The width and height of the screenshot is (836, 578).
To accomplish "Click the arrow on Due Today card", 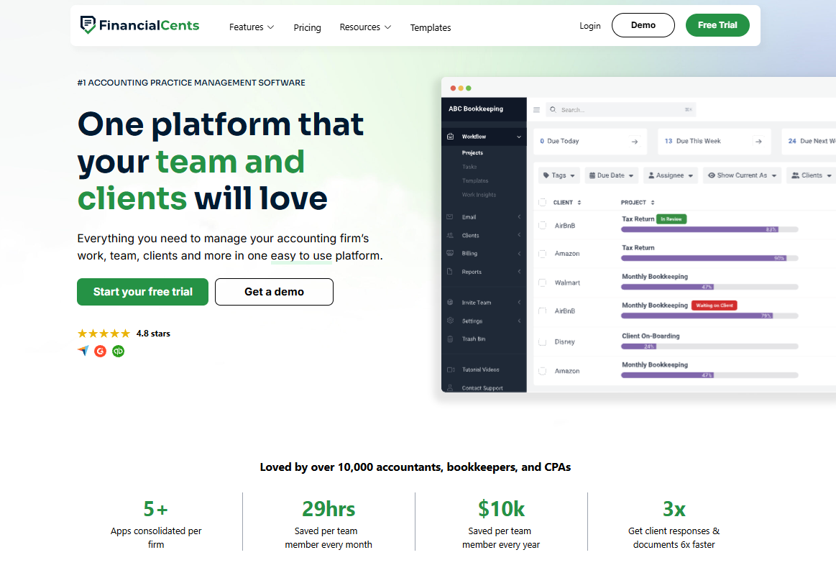I will click(635, 142).
